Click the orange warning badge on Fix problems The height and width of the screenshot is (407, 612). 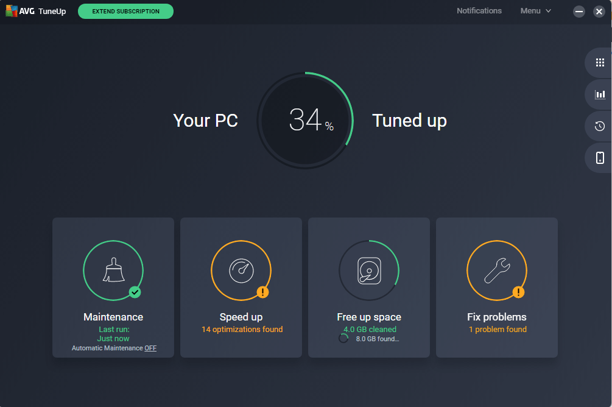tap(518, 292)
